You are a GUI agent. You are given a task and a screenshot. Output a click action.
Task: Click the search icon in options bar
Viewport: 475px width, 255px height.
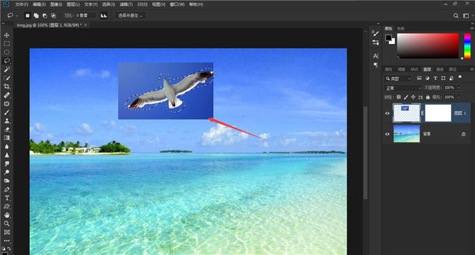pos(455,16)
